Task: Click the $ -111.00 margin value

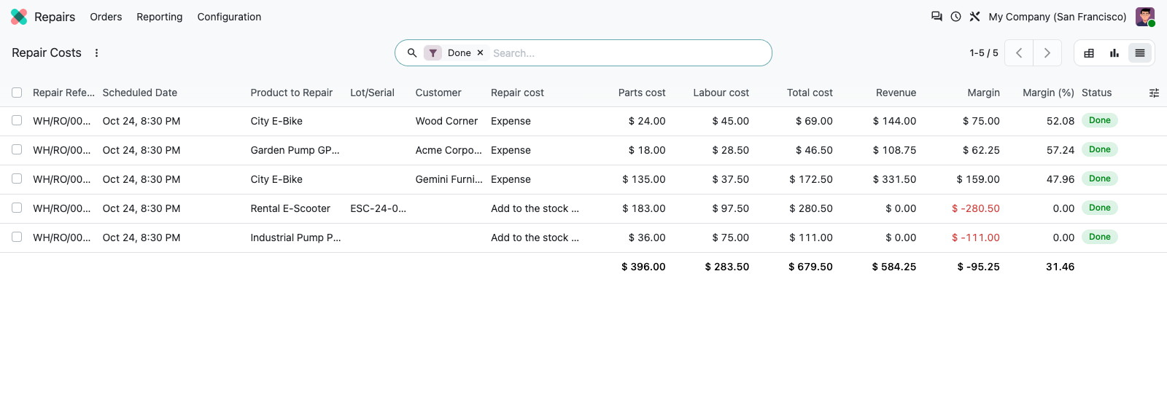Action: pos(976,238)
